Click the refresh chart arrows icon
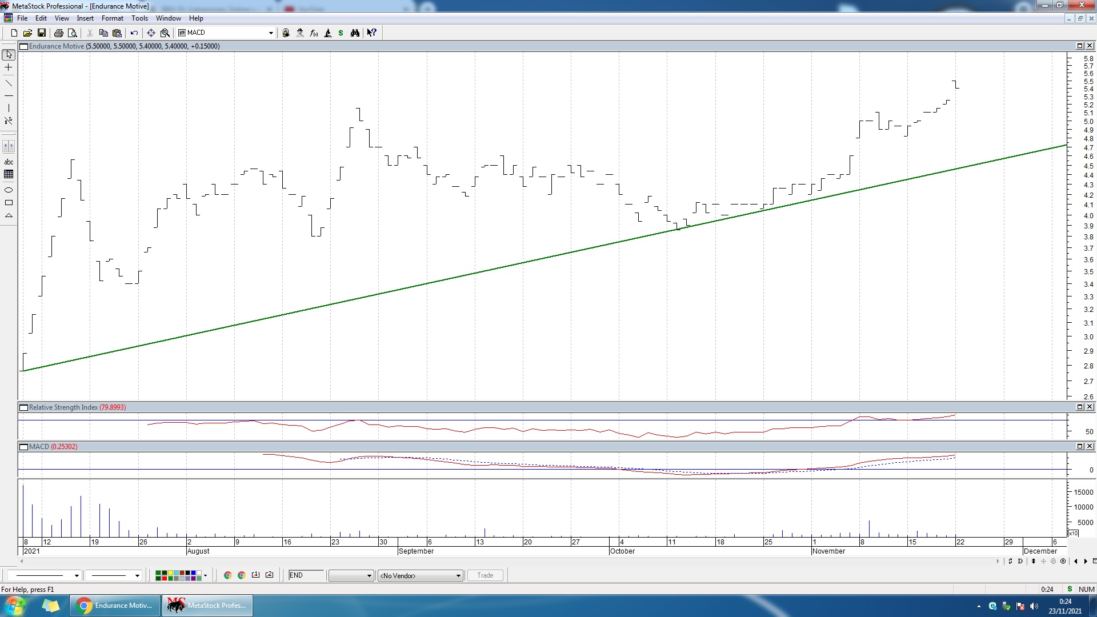The height and width of the screenshot is (617, 1097). tap(1010, 561)
